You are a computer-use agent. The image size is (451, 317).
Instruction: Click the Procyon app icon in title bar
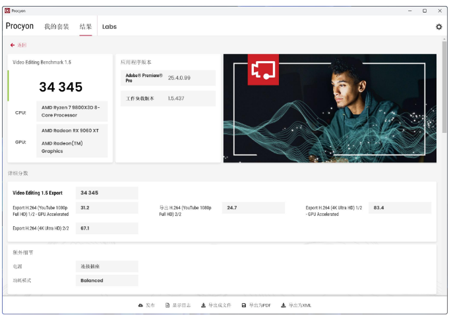[x=7, y=11]
